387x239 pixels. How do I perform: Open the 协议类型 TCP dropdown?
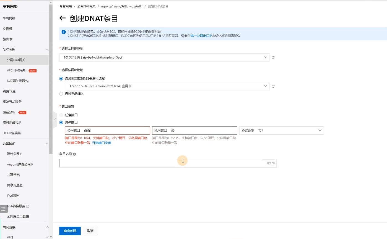pos(281,131)
